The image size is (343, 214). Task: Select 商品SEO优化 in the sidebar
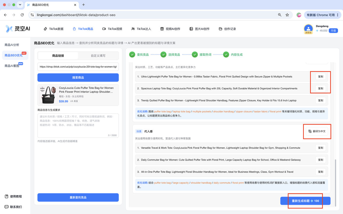[15, 55]
